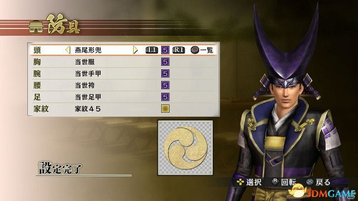Viewport: 358px width, 201px height.
Task: Click the 戻る cross button icon
Action: 309,182
